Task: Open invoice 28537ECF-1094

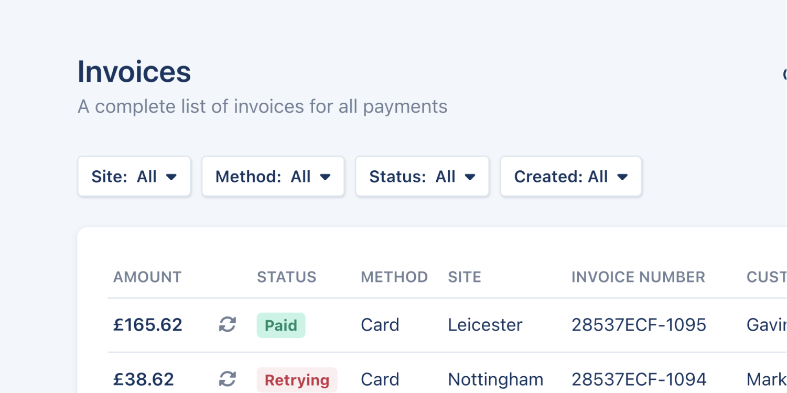Action: click(x=639, y=379)
